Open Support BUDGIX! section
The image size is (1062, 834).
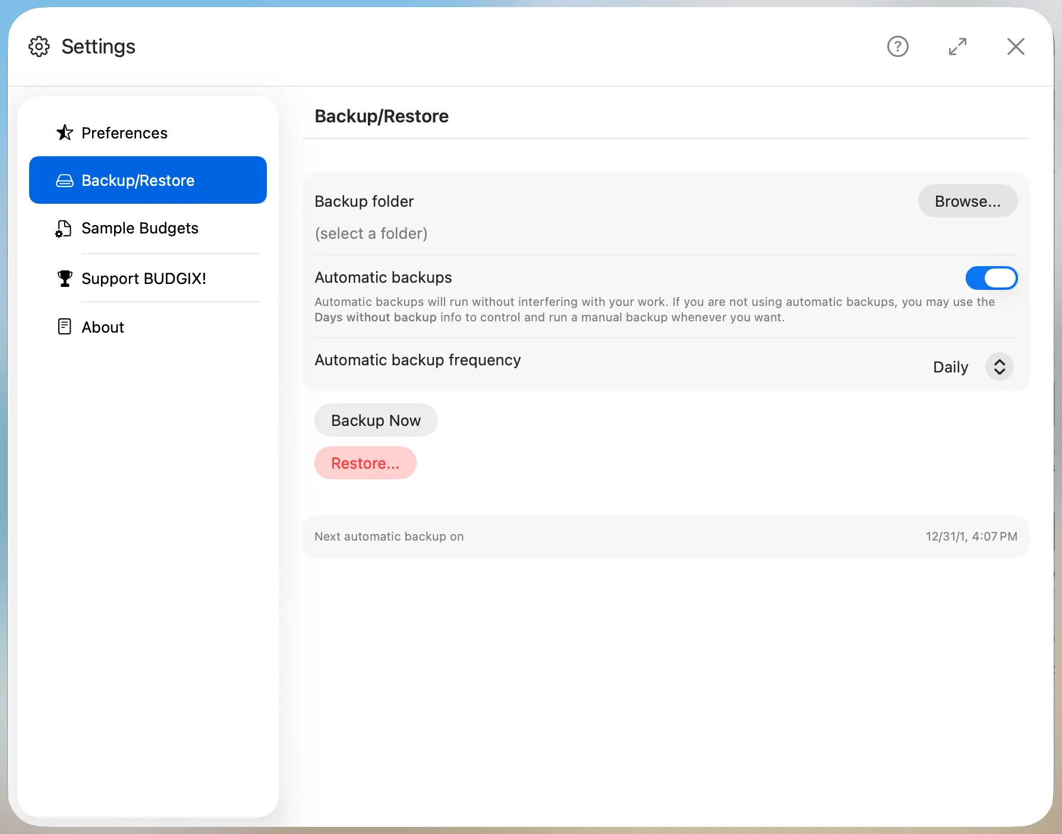point(148,278)
